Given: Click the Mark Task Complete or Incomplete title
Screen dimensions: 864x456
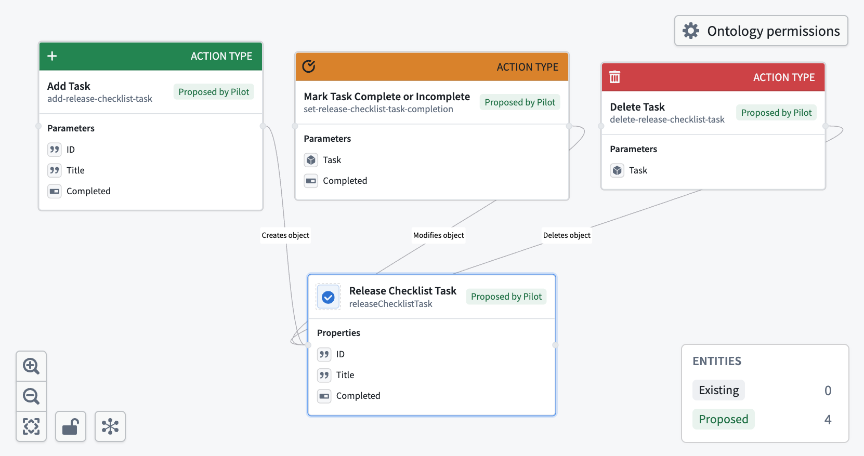Looking at the screenshot, I should tap(387, 97).
